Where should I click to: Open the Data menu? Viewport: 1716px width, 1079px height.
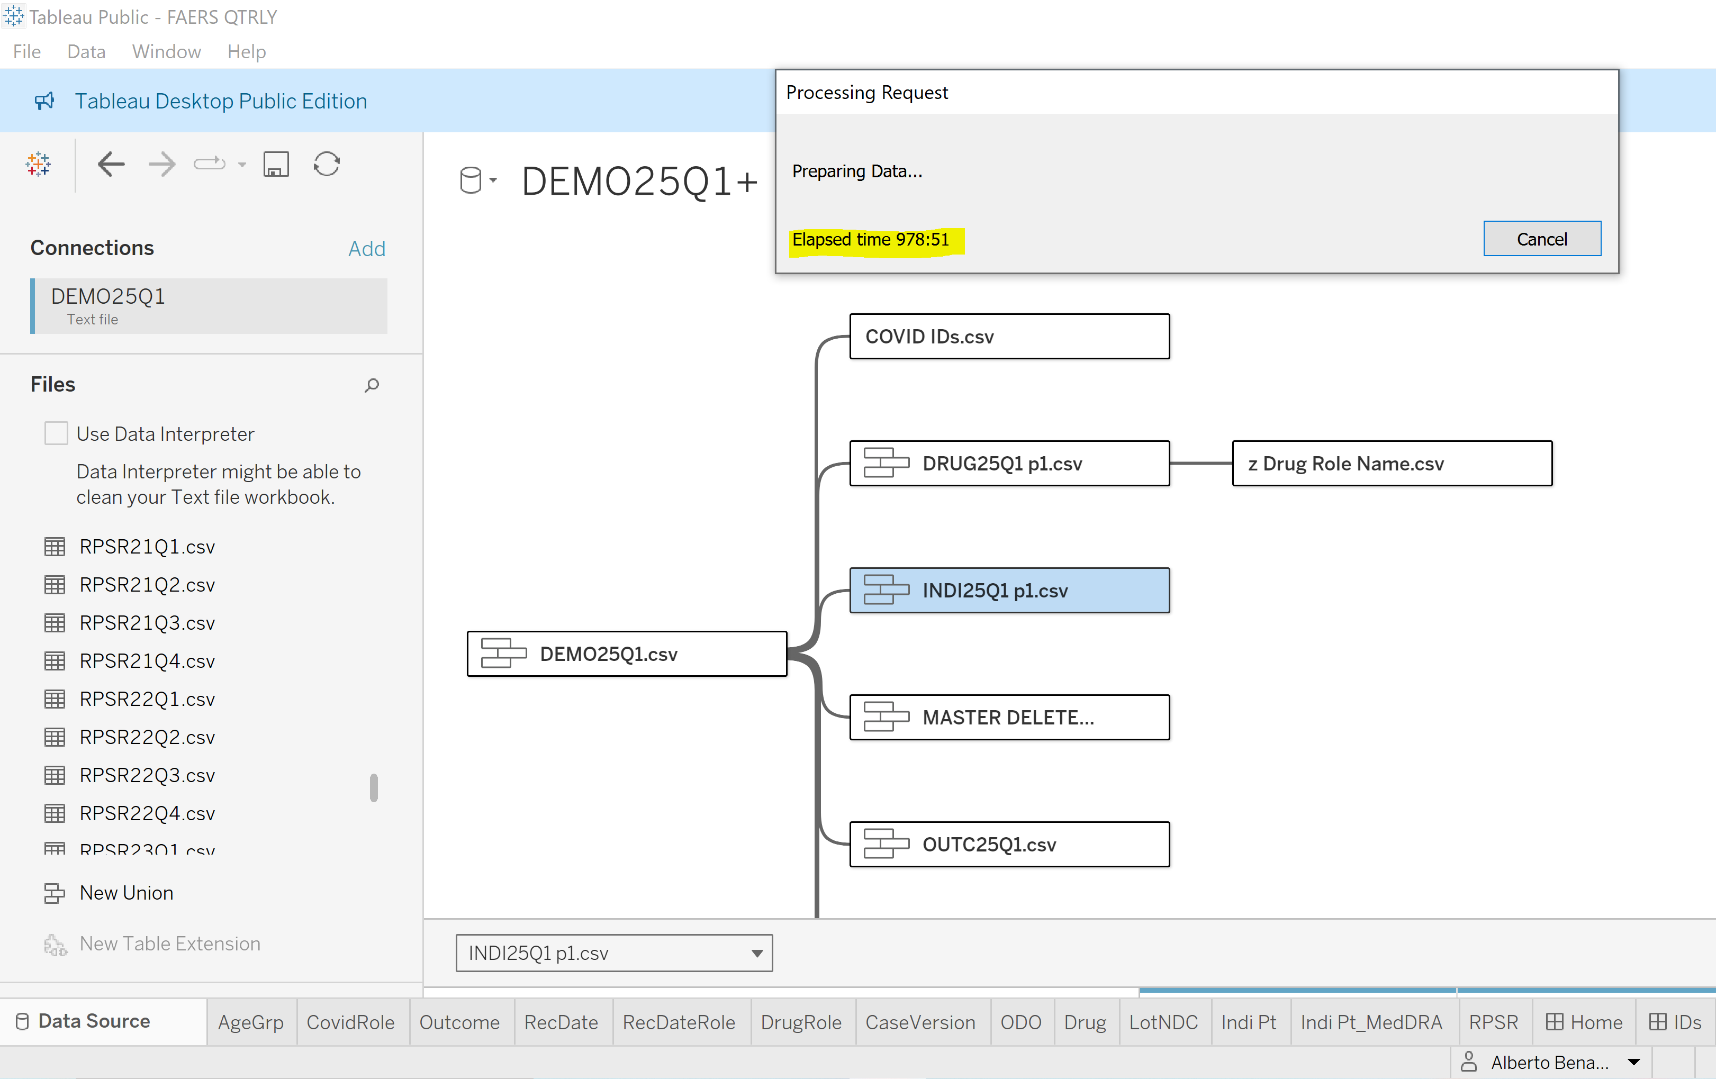click(x=86, y=51)
